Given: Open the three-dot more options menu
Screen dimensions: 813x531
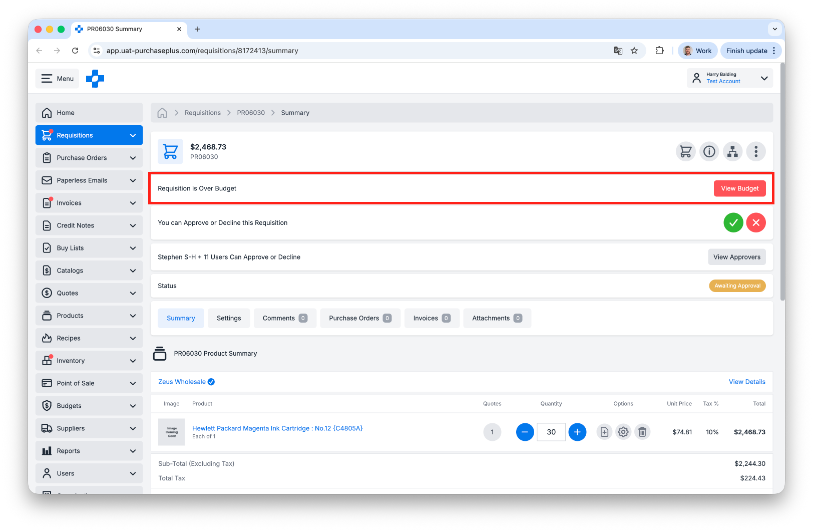Looking at the screenshot, I should coord(756,151).
